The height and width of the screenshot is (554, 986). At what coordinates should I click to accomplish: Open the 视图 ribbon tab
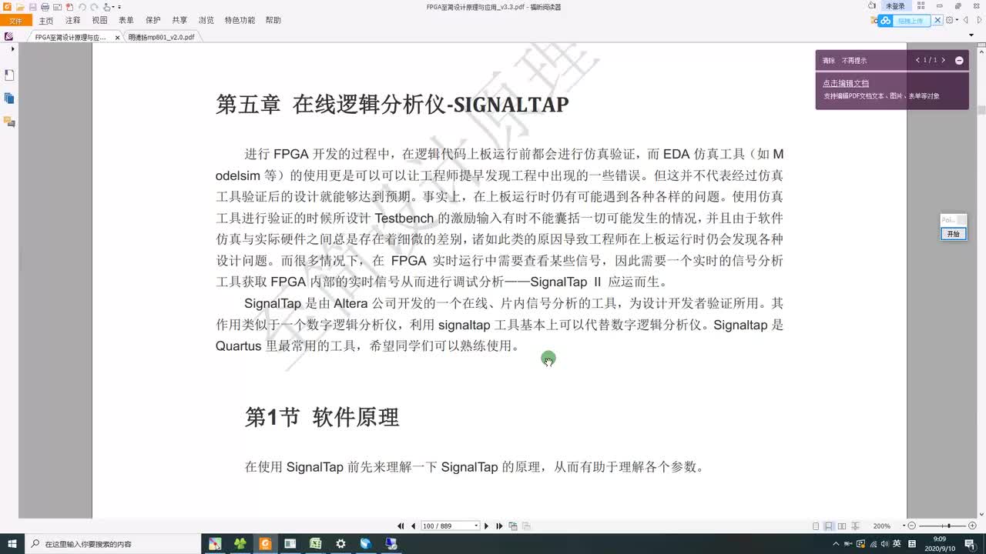click(99, 21)
